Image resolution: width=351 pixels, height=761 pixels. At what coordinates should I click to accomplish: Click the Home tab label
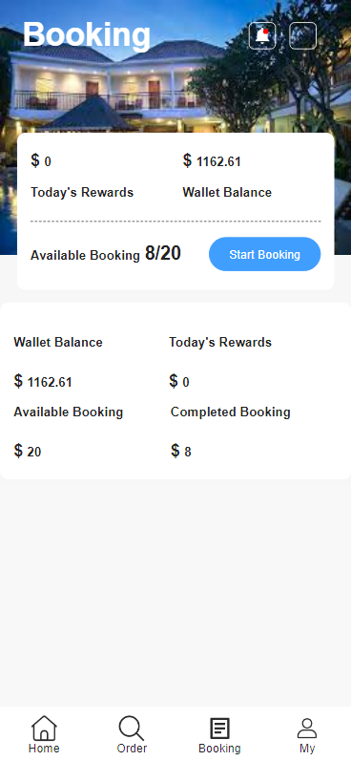(x=44, y=748)
